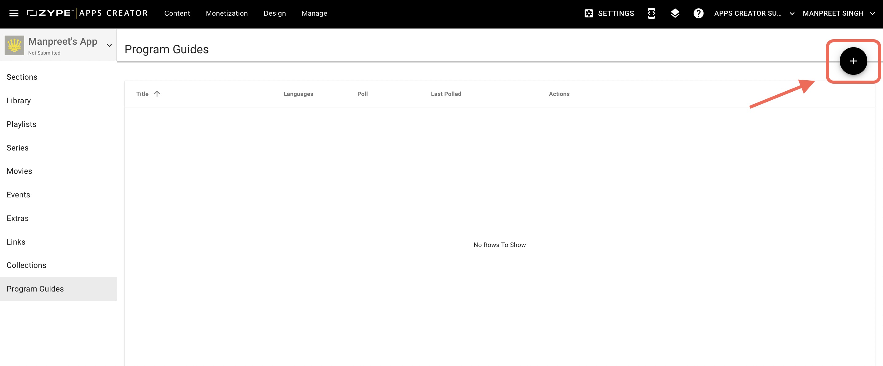Click the Actions column header
This screenshot has width=883, height=366.
pyautogui.click(x=559, y=94)
